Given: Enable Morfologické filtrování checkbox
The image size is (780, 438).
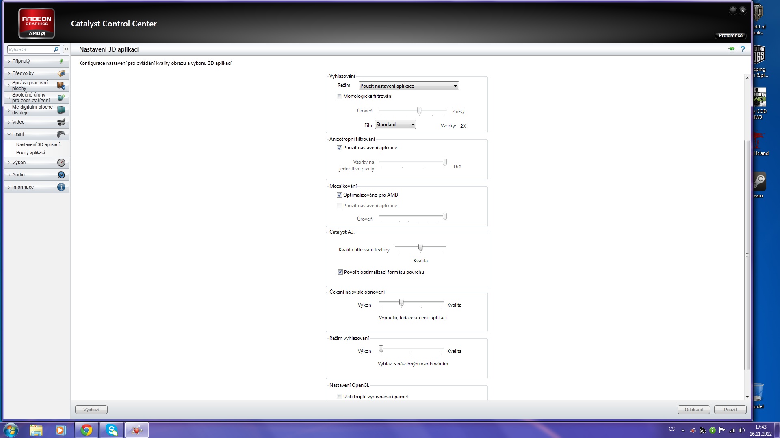Looking at the screenshot, I should click(x=339, y=97).
